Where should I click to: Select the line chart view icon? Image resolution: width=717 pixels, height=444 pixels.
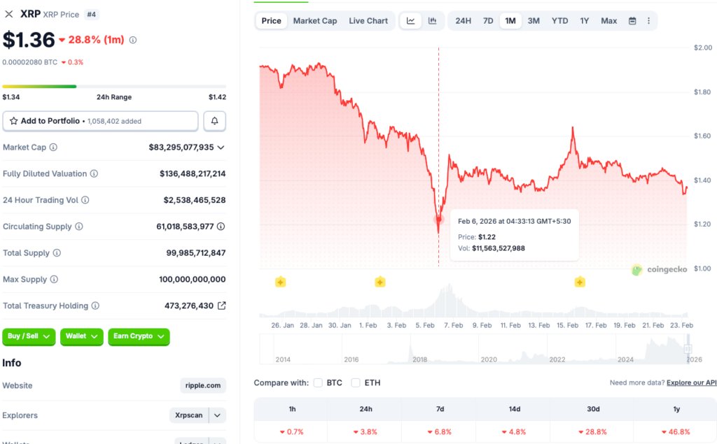(x=410, y=20)
